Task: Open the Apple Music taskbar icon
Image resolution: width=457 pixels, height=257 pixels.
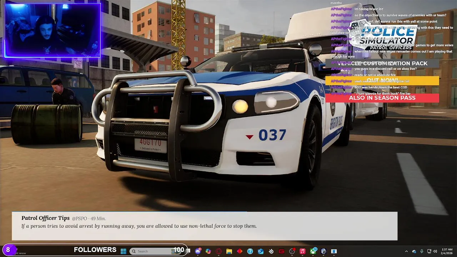Action: [x=302, y=251]
